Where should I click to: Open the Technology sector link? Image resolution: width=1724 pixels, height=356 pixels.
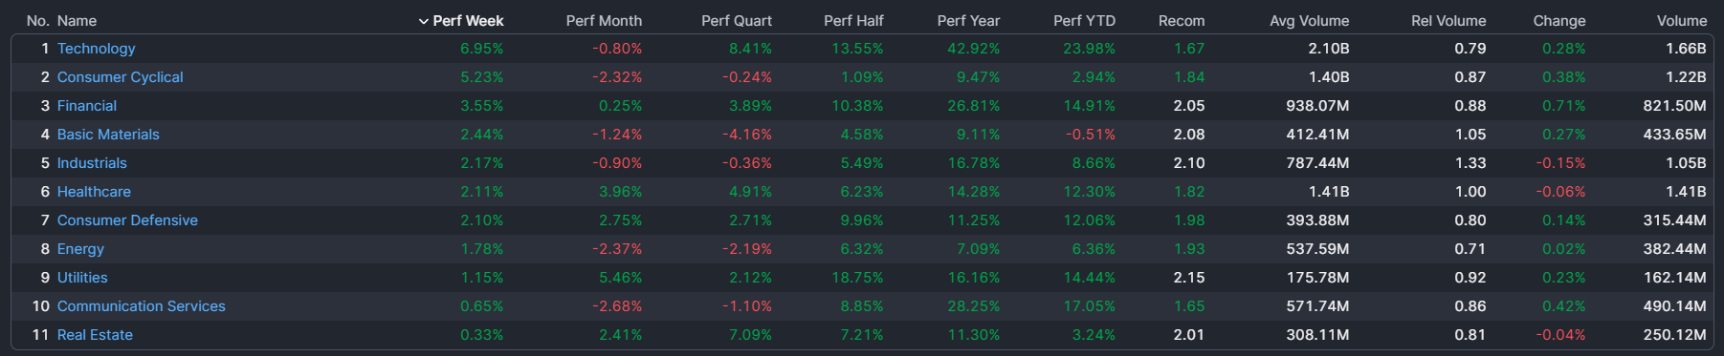pyautogui.click(x=96, y=49)
